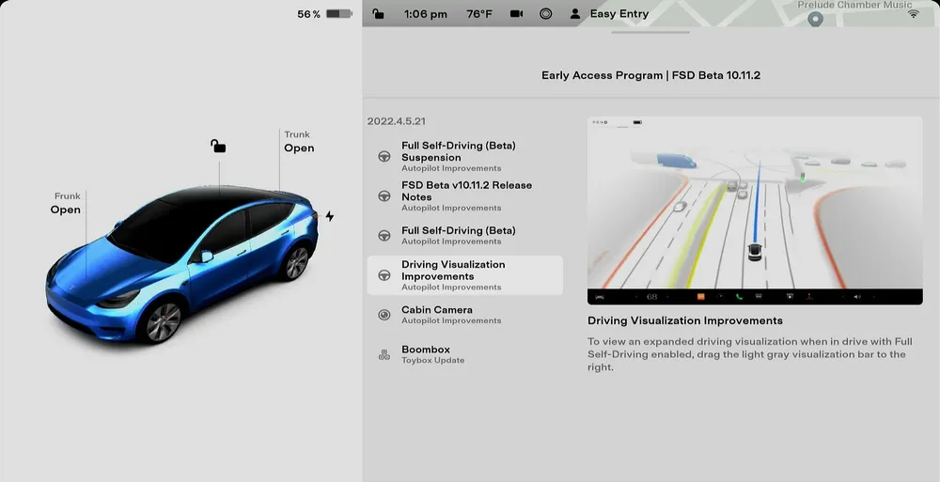This screenshot has height=482, width=940.
Task: Tap the driving visualization preview image
Action: coord(755,210)
